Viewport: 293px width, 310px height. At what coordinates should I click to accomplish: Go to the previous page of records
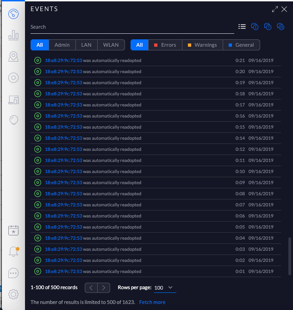(91, 288)
